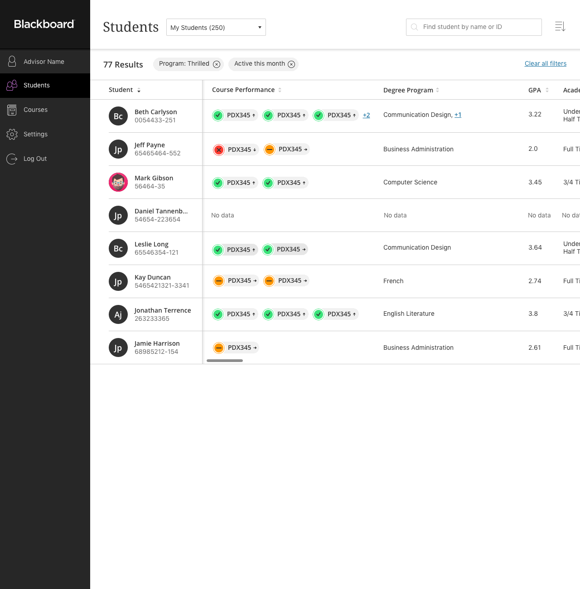The height and width of the screenshot is (589, 580).
Task: Sort by the GPA column
Action: point(547,90)
